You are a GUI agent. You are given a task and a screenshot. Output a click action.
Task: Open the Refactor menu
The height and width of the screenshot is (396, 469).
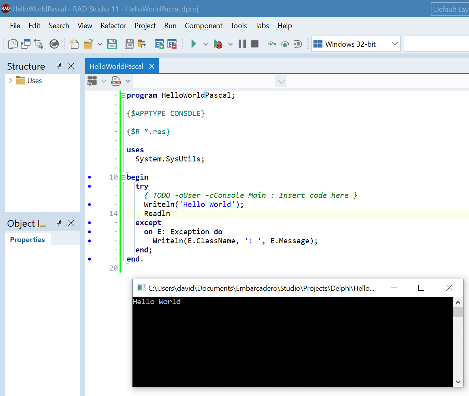113,26
